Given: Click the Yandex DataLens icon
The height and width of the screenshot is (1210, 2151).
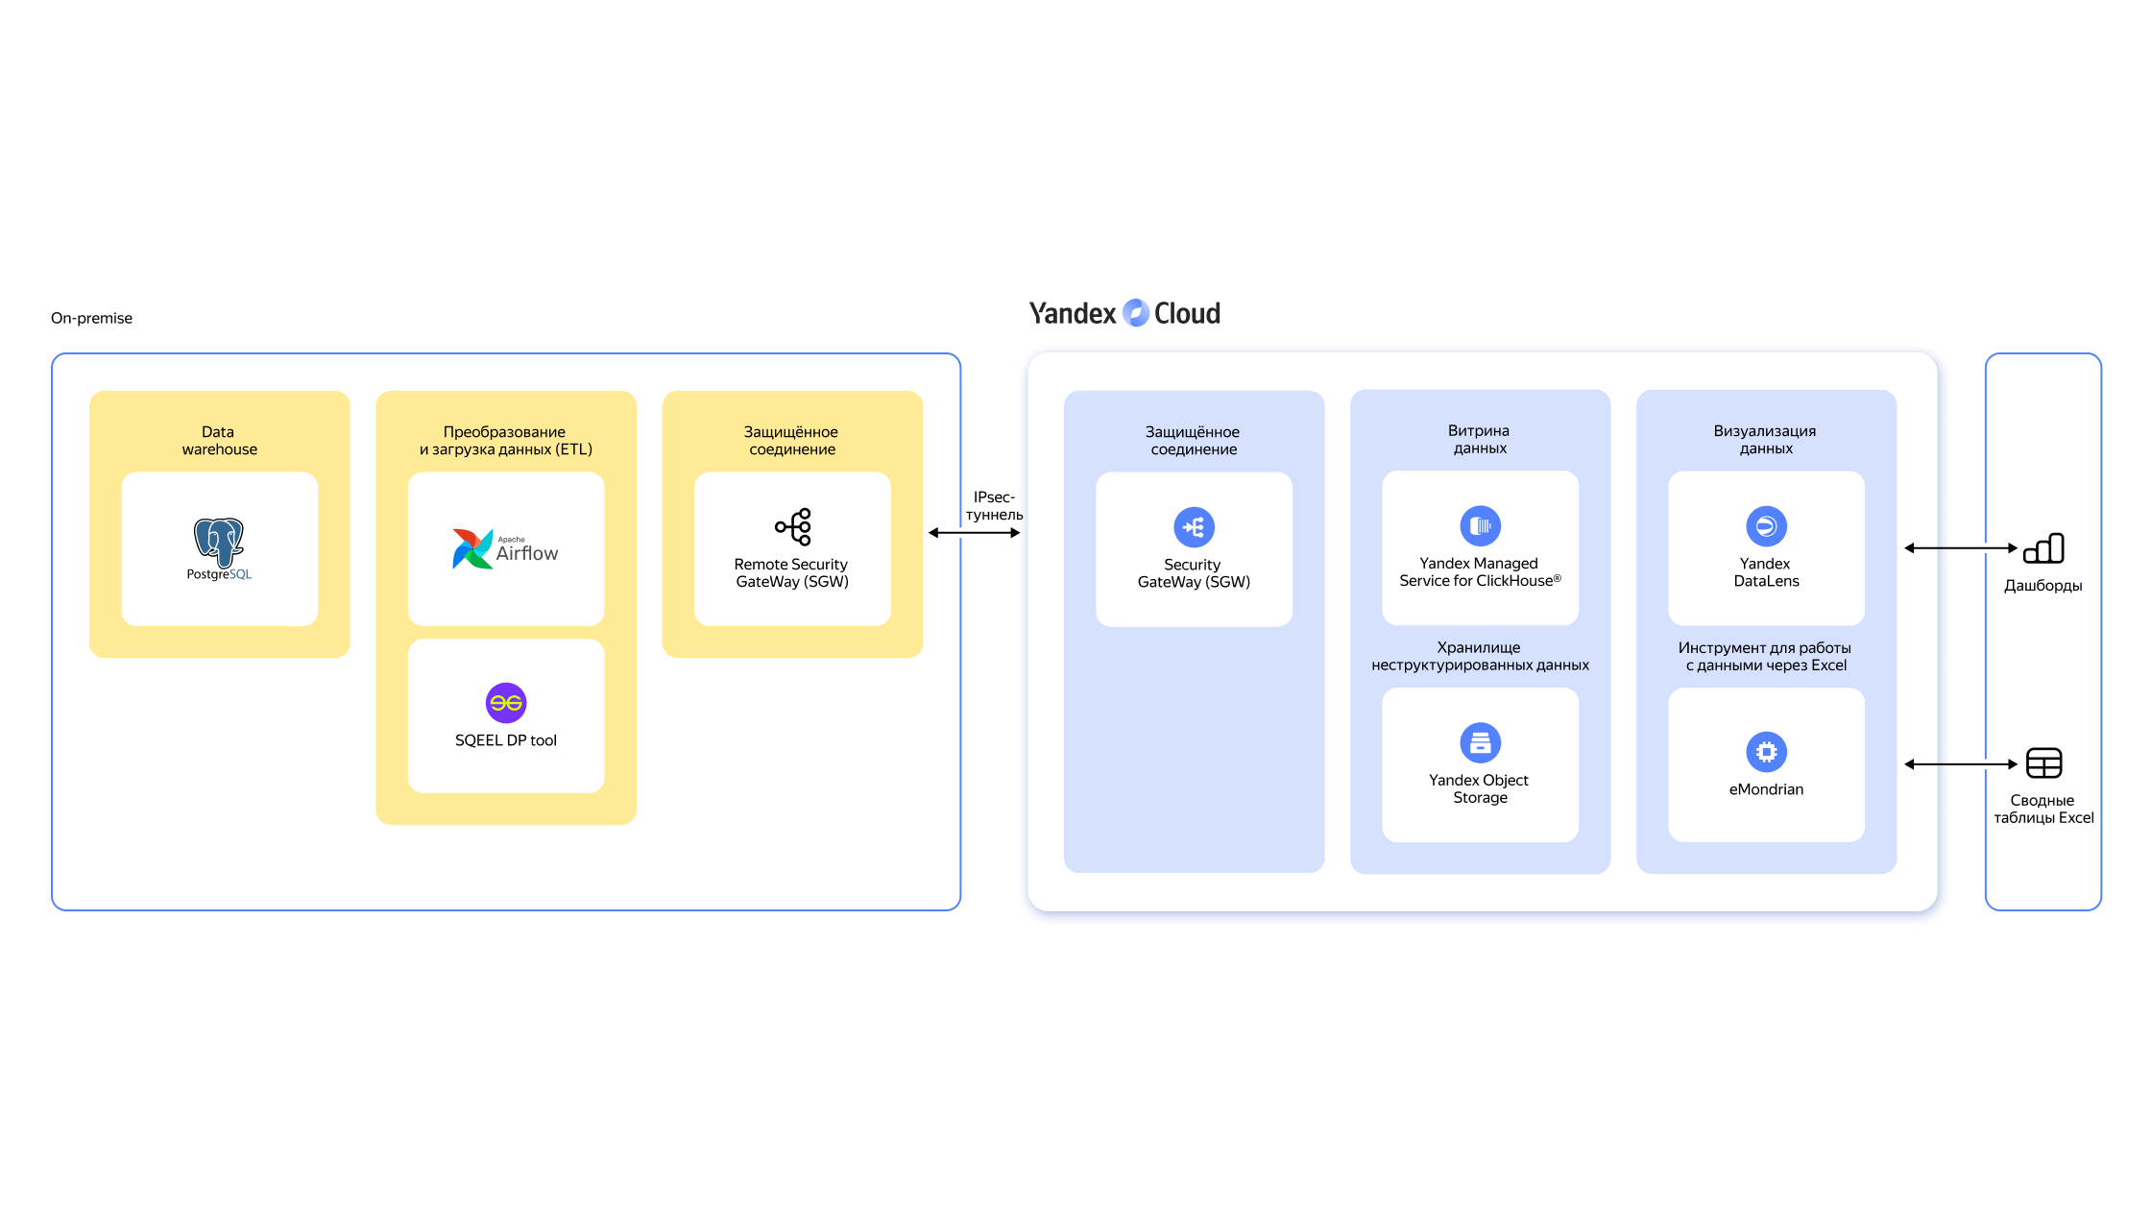Looking at the screenshot, I should click(1766, 526).
